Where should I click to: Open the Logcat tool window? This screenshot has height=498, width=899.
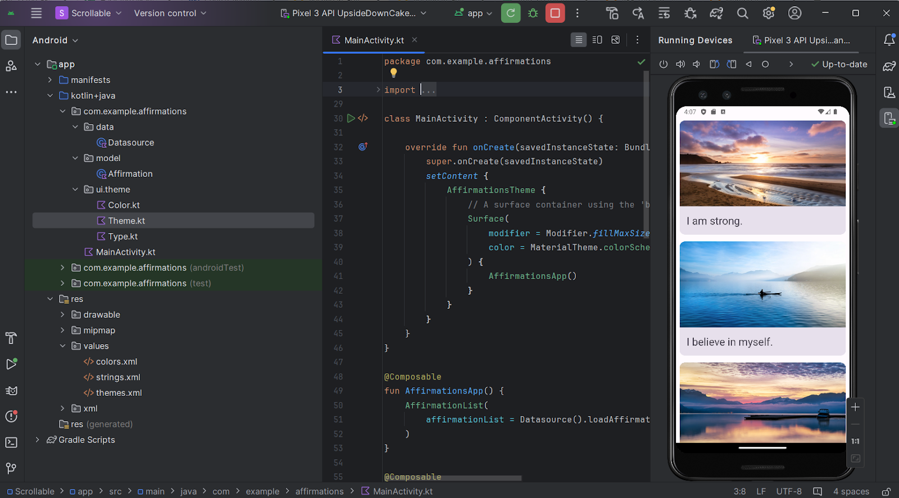11,390
